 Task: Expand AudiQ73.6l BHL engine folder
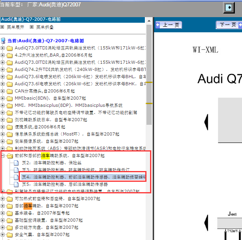pyautogui.click(x=2, y=77)
